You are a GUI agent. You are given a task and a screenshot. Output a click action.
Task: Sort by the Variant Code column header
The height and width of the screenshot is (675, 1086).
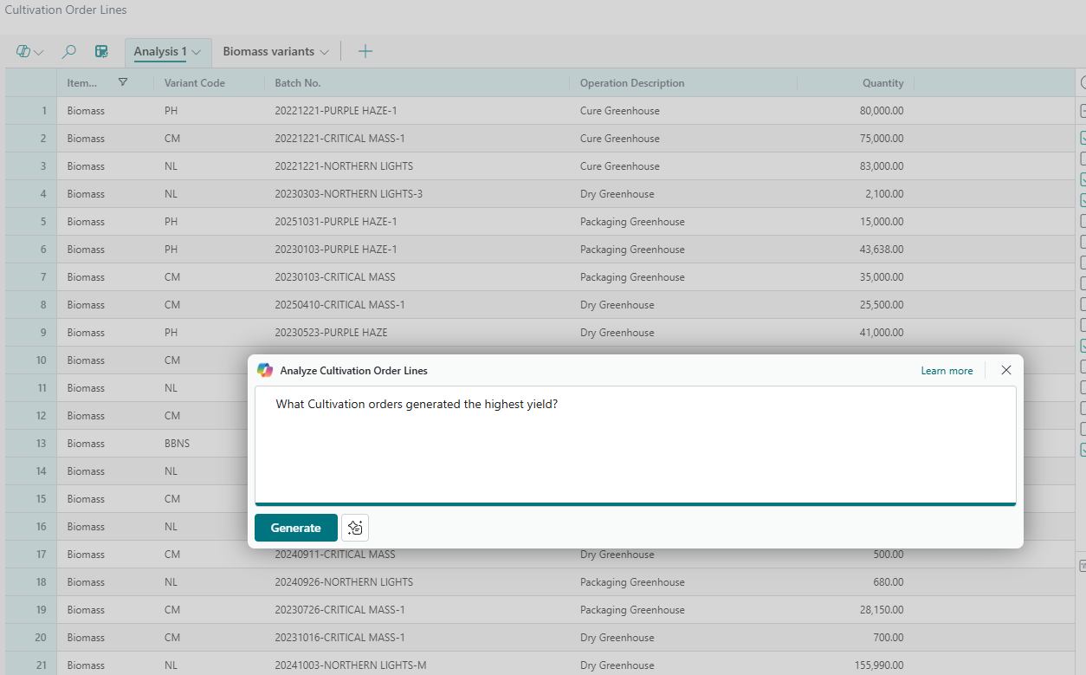(195, 83)
